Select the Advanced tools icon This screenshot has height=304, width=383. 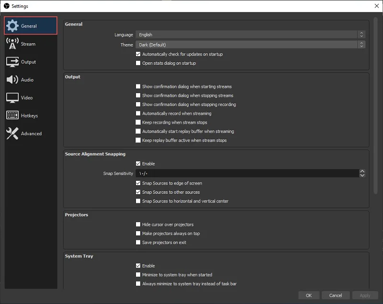[12, 133]
